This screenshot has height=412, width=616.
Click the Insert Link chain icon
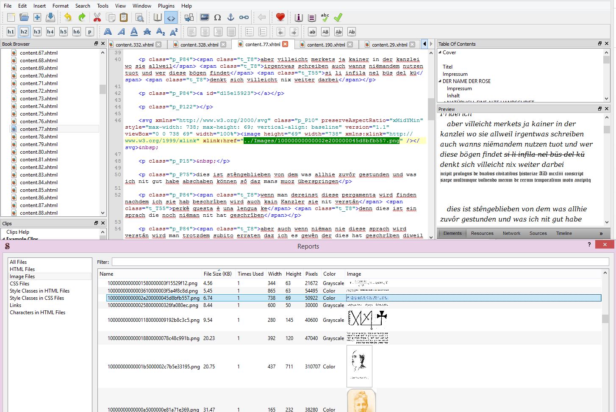pyautogui.click(x=244, y=18)
